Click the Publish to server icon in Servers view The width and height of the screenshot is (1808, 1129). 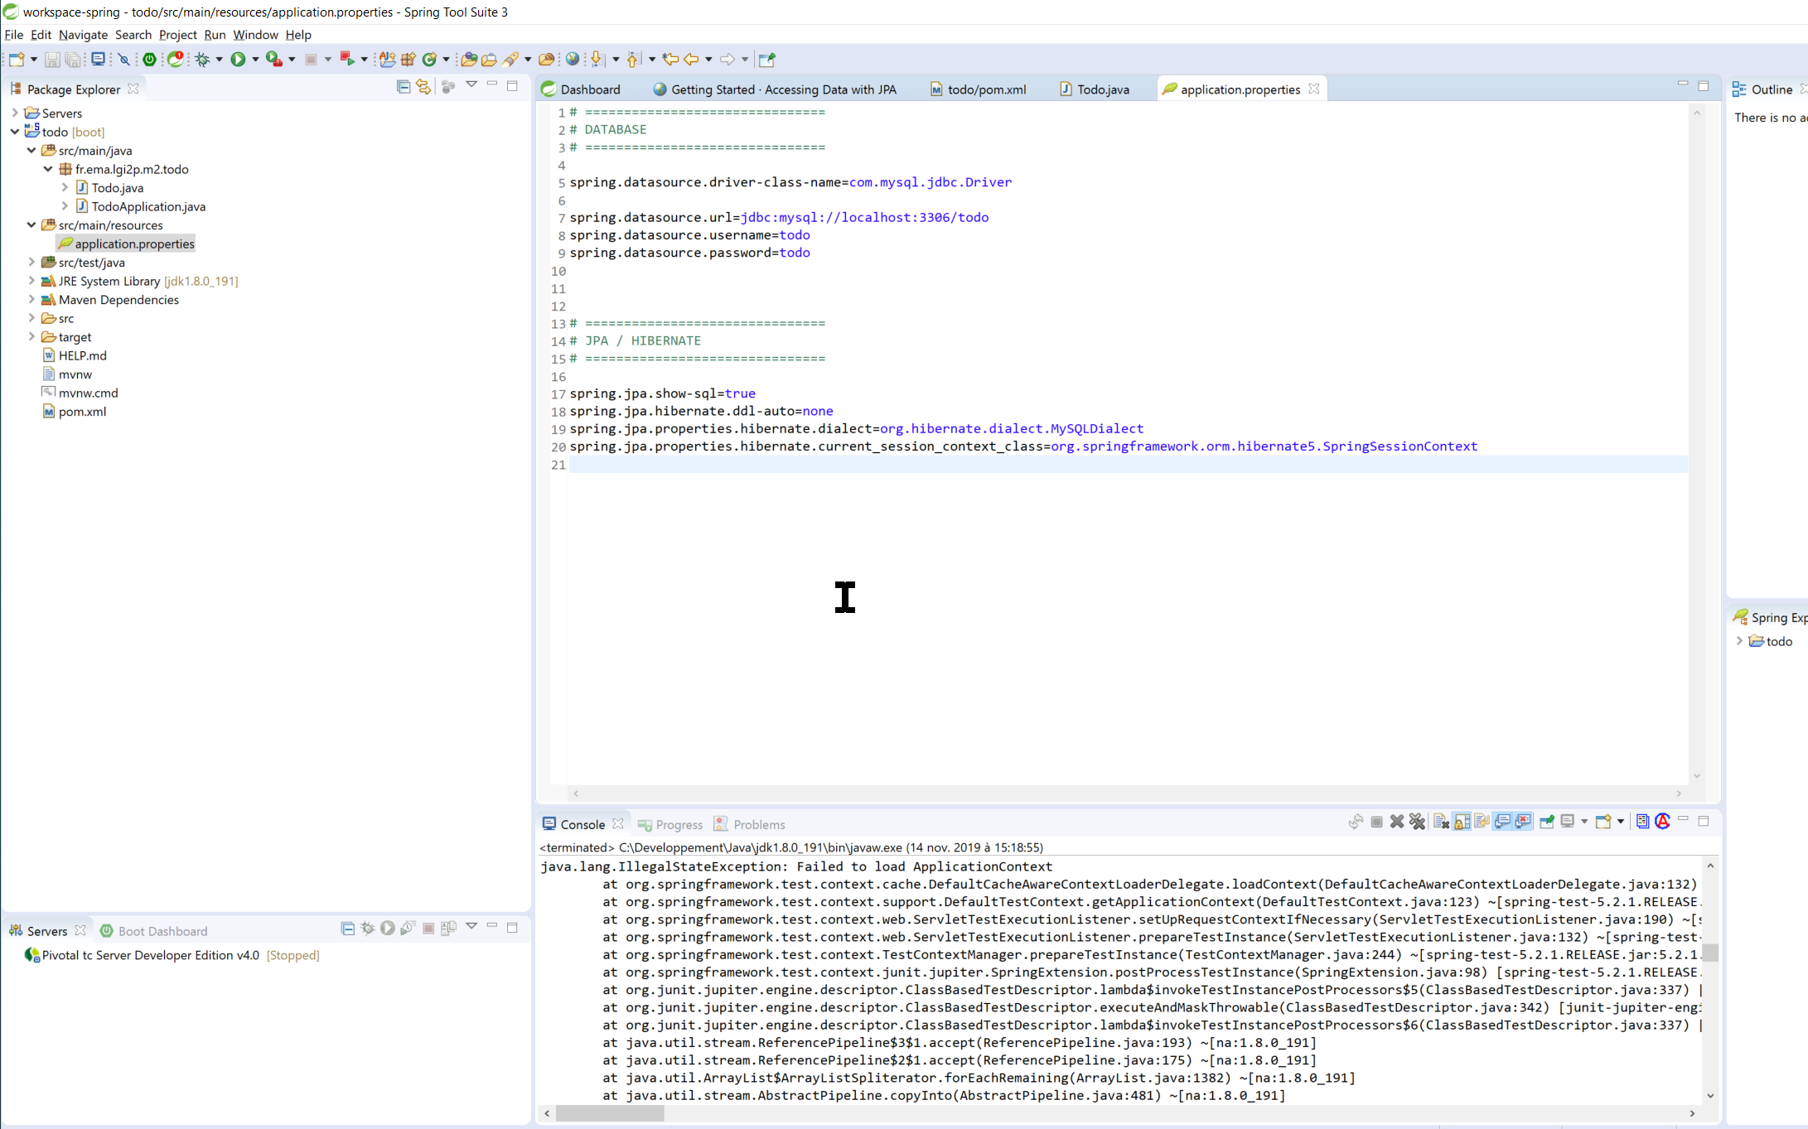(448, 928)
